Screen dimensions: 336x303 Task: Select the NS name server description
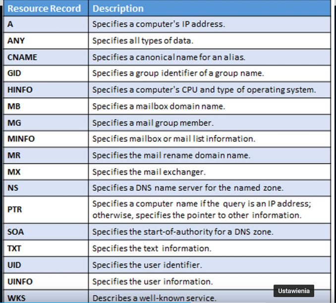click(x=188, y=188)
